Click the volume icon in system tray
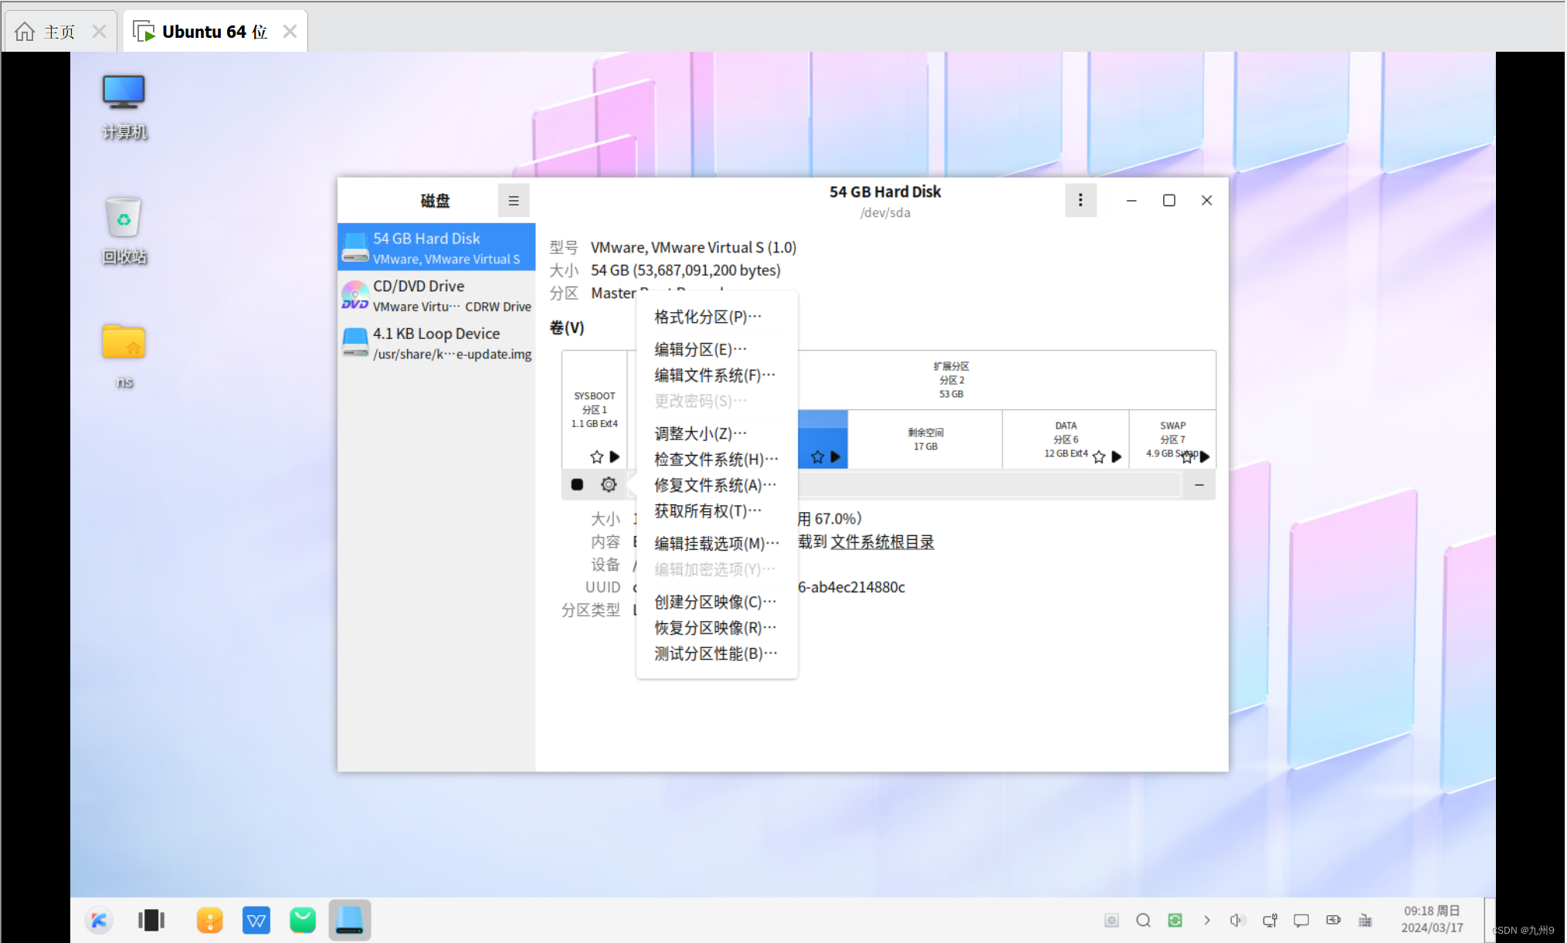The image size is (1567, 943). point(1237,920)
